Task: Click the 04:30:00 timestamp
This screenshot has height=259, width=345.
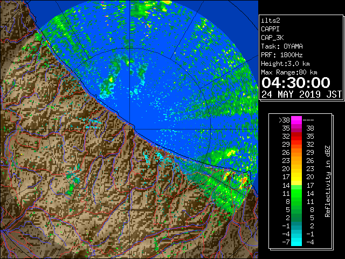Action: pyautogui.click(x=296, y=83)
